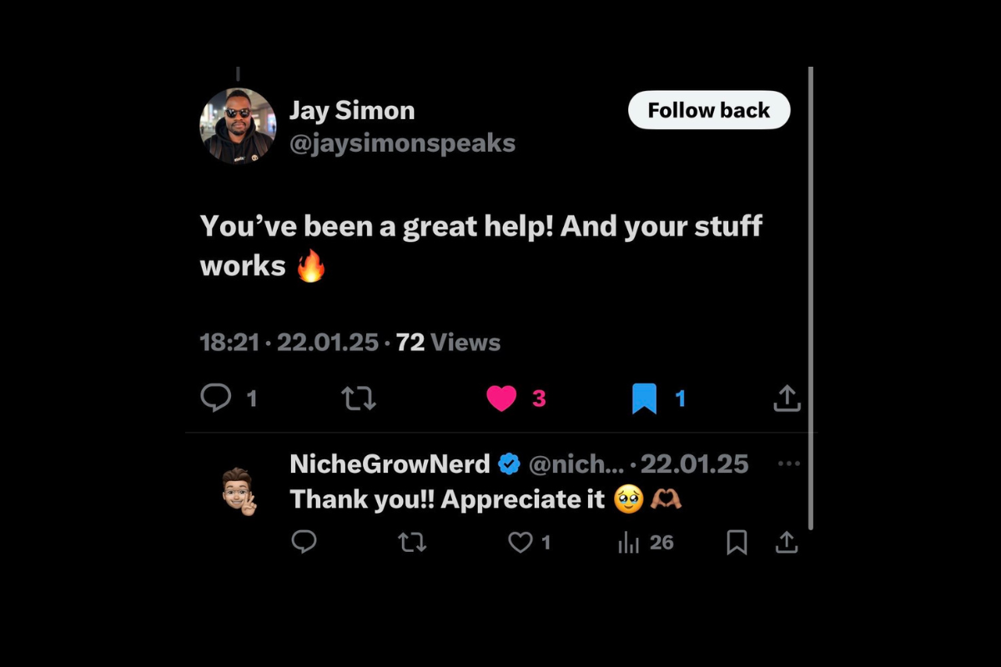The height and width of the screenshot is (667, 1001).
Task: Like NicheGrowNerd's reply
Action: click(521, 543)
